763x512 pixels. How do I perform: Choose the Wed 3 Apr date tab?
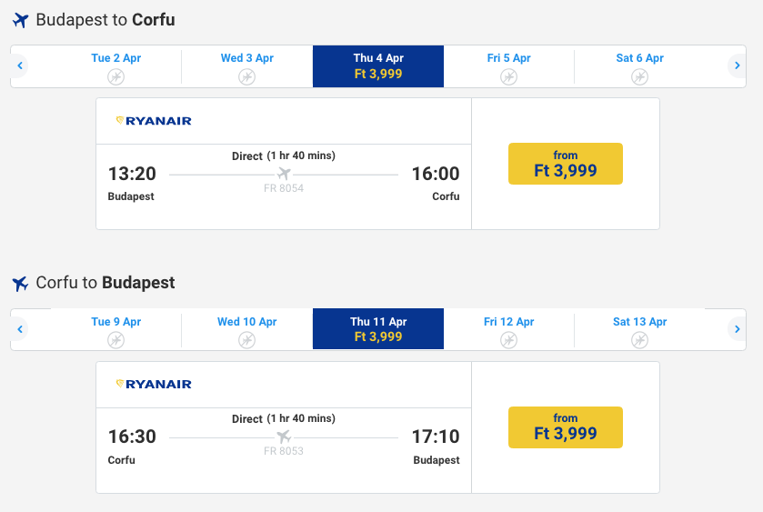pyautogui.click(x=247, y=66)
